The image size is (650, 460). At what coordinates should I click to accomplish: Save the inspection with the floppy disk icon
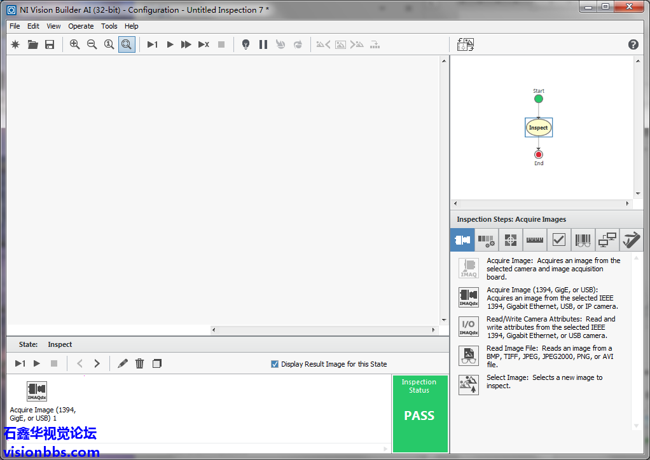[x=50, y=44]
